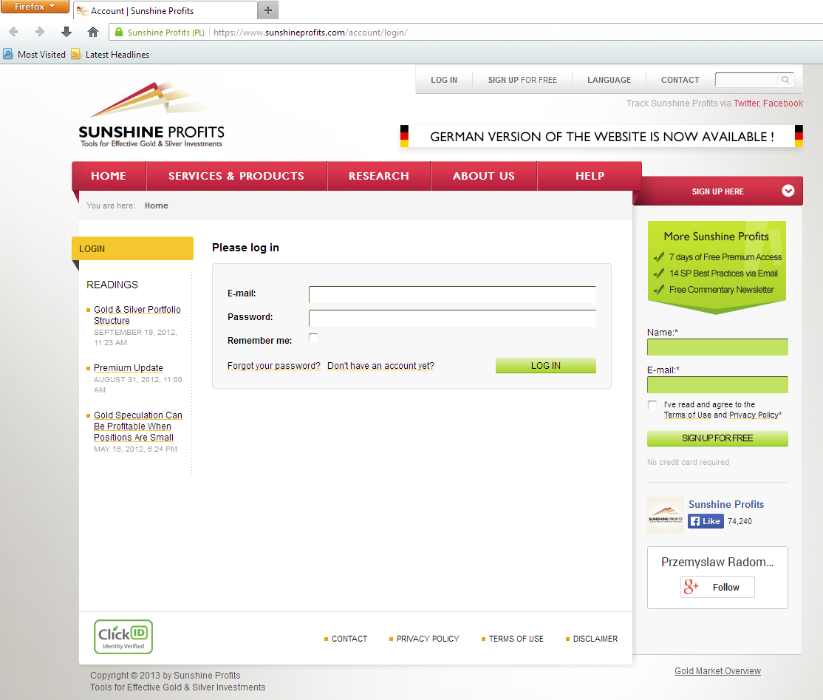This screenshot has width=823, height=700.
Task: Click Forgot your password link
Action: (274, 365)
